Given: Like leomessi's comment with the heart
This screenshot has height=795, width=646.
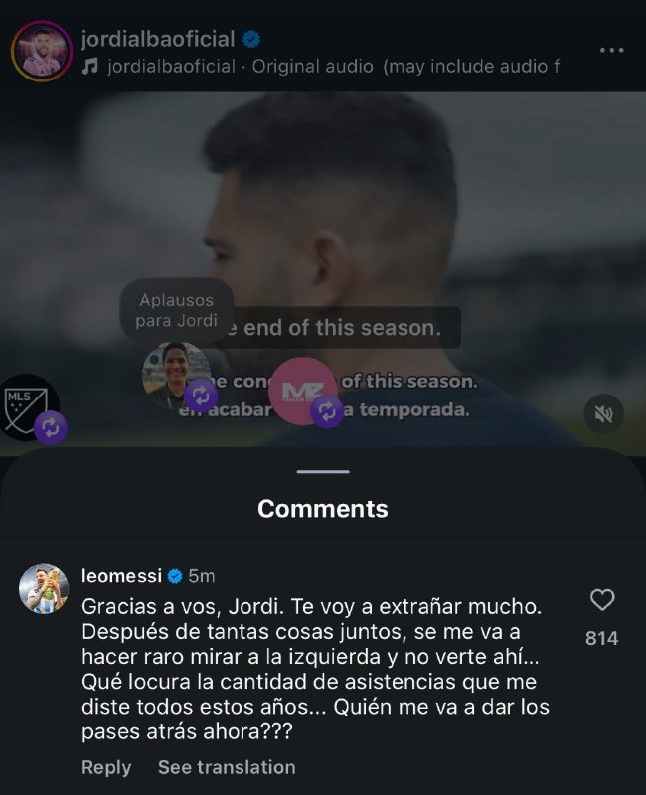Looking at the screenshot, I should (x=602, y=600).
